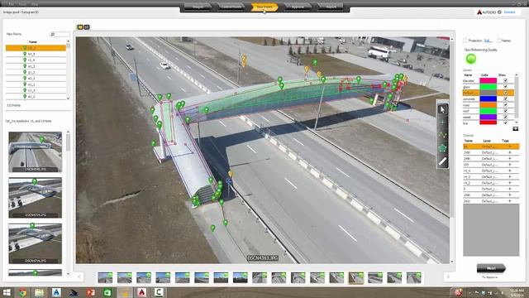Click points list scroll down arrow
The height and width of the screenshot is (298, 529).
click(68, 98)
